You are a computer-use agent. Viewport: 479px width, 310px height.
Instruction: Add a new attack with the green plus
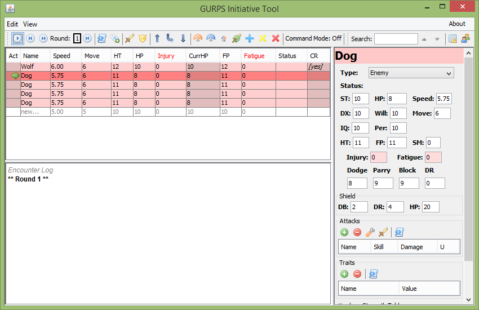click(x=344, y=232)
